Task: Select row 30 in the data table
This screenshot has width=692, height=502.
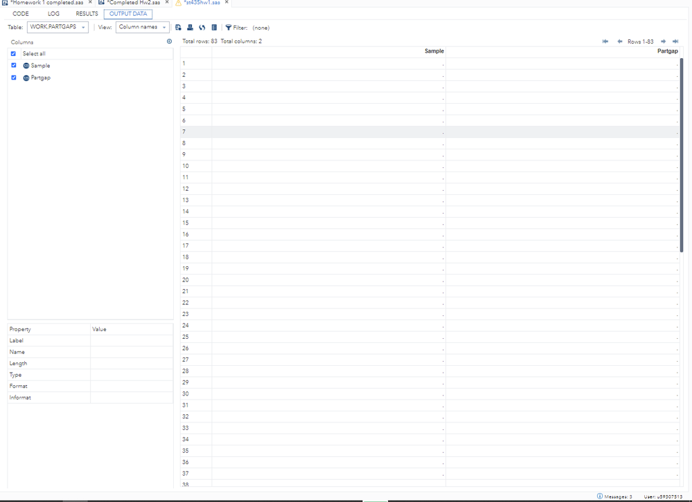Action: click(429, 394)
